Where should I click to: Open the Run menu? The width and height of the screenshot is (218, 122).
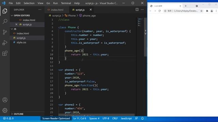[55, 3]
